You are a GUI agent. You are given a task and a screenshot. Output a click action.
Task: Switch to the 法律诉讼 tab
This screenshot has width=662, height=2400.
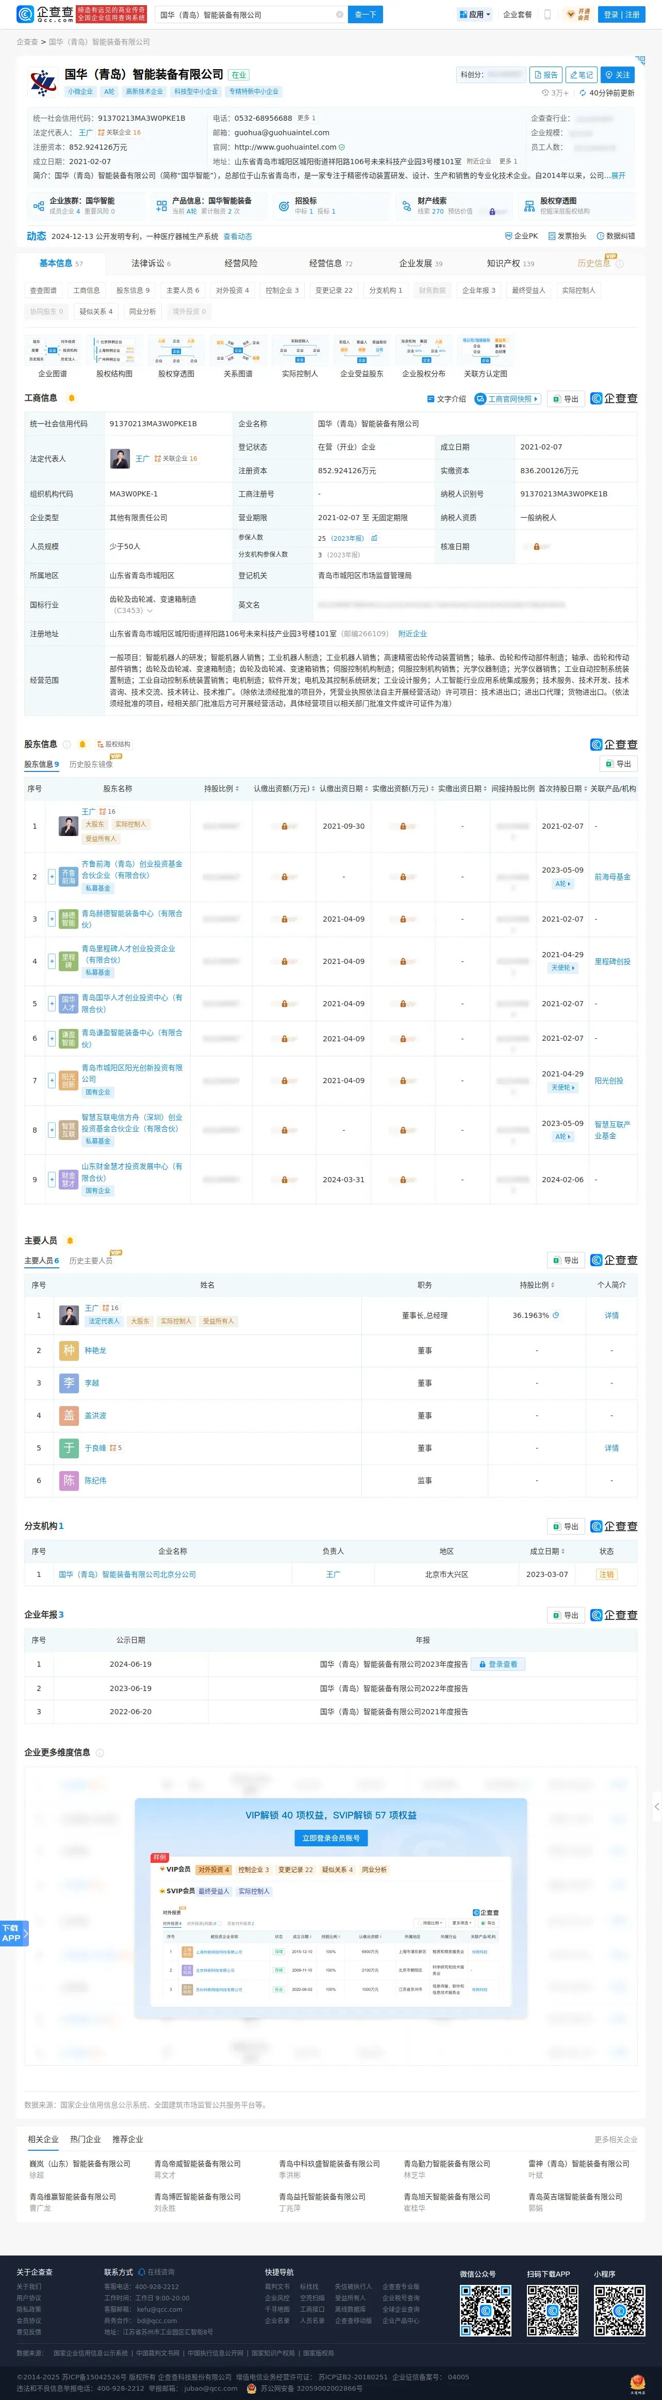[x=151, y=264]
